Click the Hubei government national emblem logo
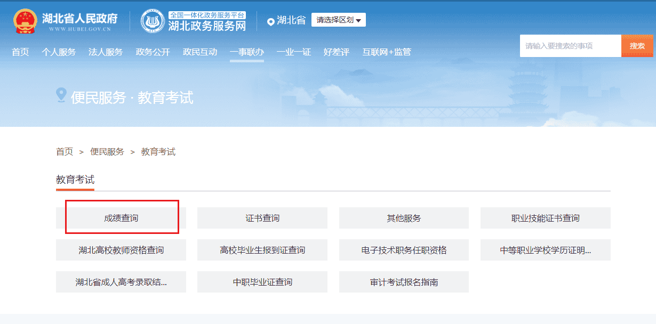656x324 pixels. click(25, 21)
